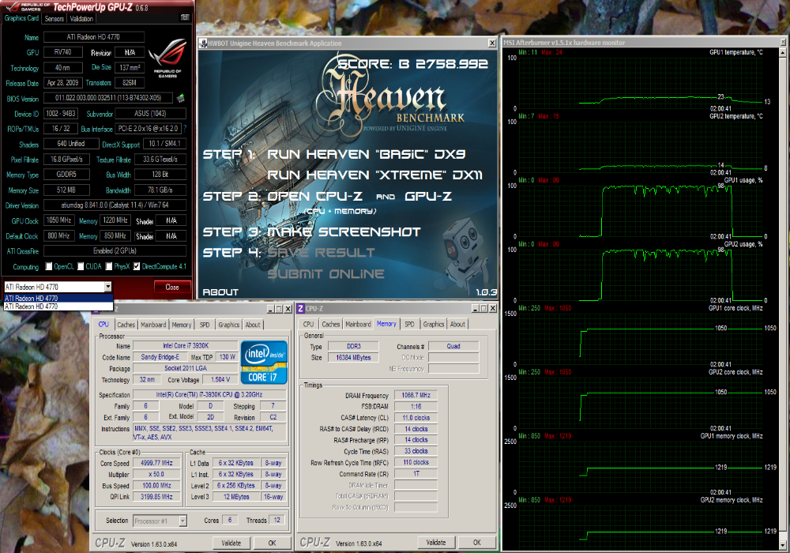Close the Heaven Benchmark Application window

pos(492,43)
